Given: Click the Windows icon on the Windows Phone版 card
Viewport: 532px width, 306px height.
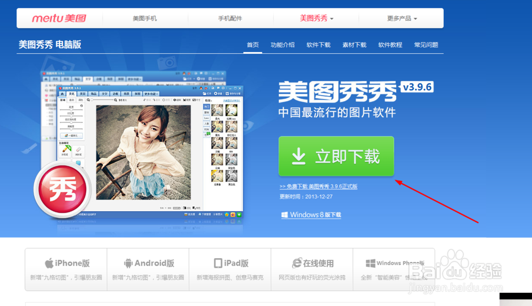Looking at the screenshot, I should pos(370,263).
